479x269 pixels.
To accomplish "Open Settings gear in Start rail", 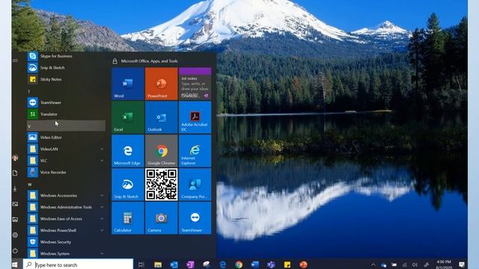I will tap(15, 235).
